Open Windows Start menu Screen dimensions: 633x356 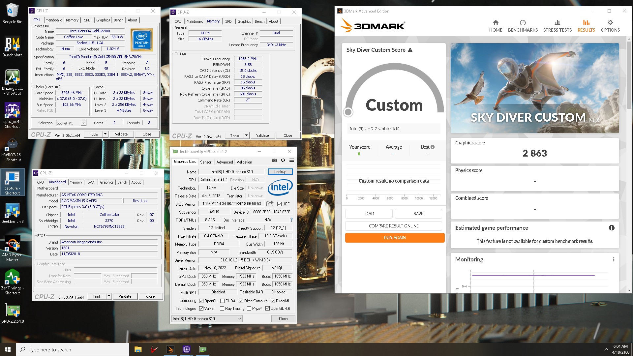8,349
